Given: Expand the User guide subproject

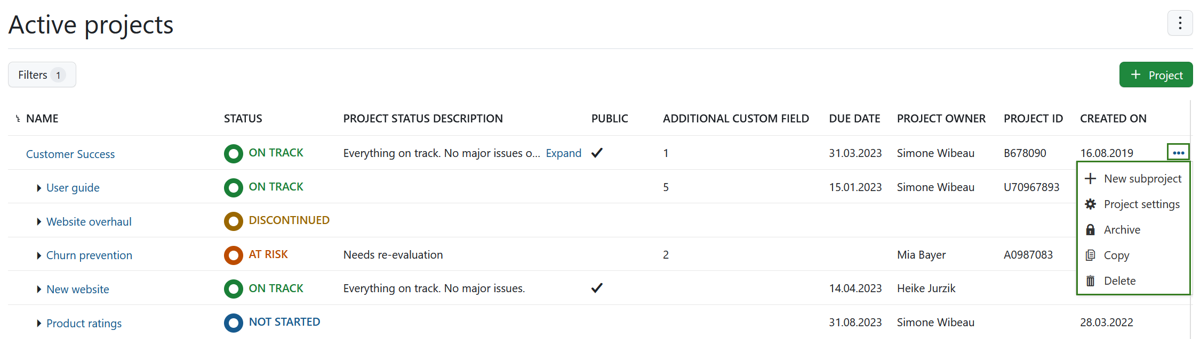Looking at the screenshot, I should 39,188.
